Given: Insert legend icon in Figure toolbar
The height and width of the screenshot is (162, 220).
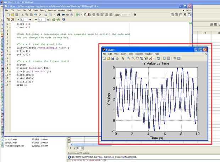Looking at the screenshot, I should coord(169,58).
